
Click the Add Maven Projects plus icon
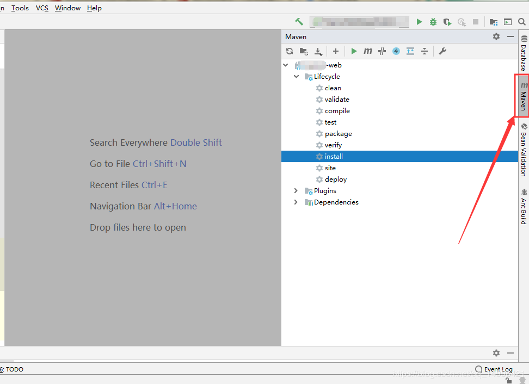click(x=336, y=51)
